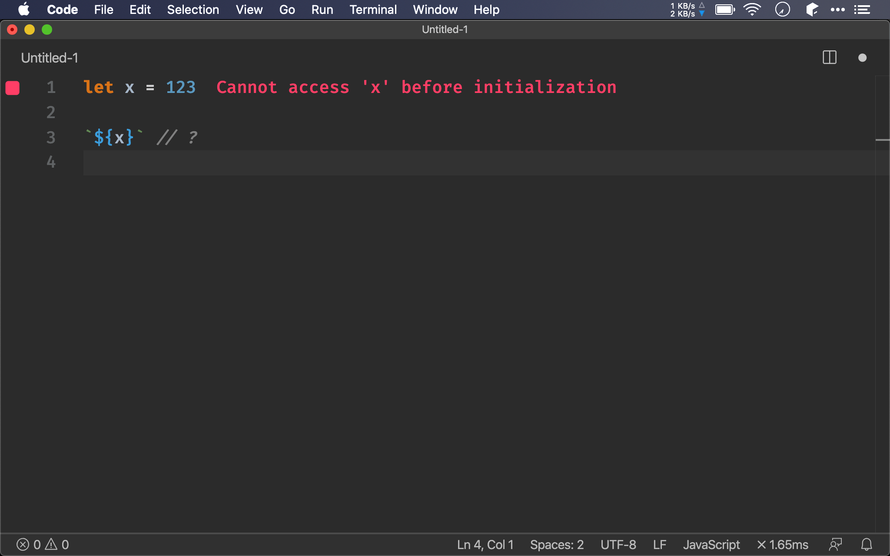890x556 pixels.
Task: Click the red Quokka error marker in gutter
Action: pyautogui.click(x=13, y=88)
